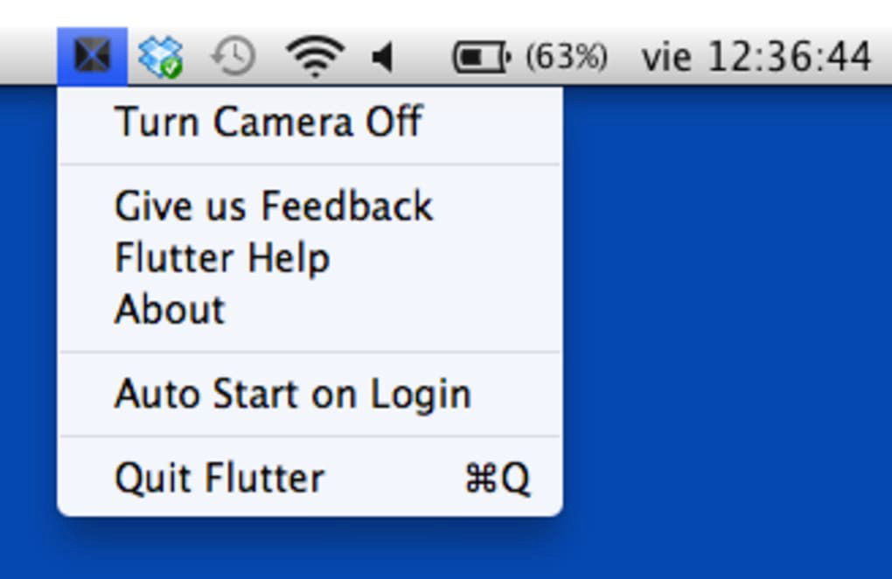Viewport: 892px width, 579px height.
Task: Open the volume speaker icon
Action: pyautogui.click(x=382, y=58)
